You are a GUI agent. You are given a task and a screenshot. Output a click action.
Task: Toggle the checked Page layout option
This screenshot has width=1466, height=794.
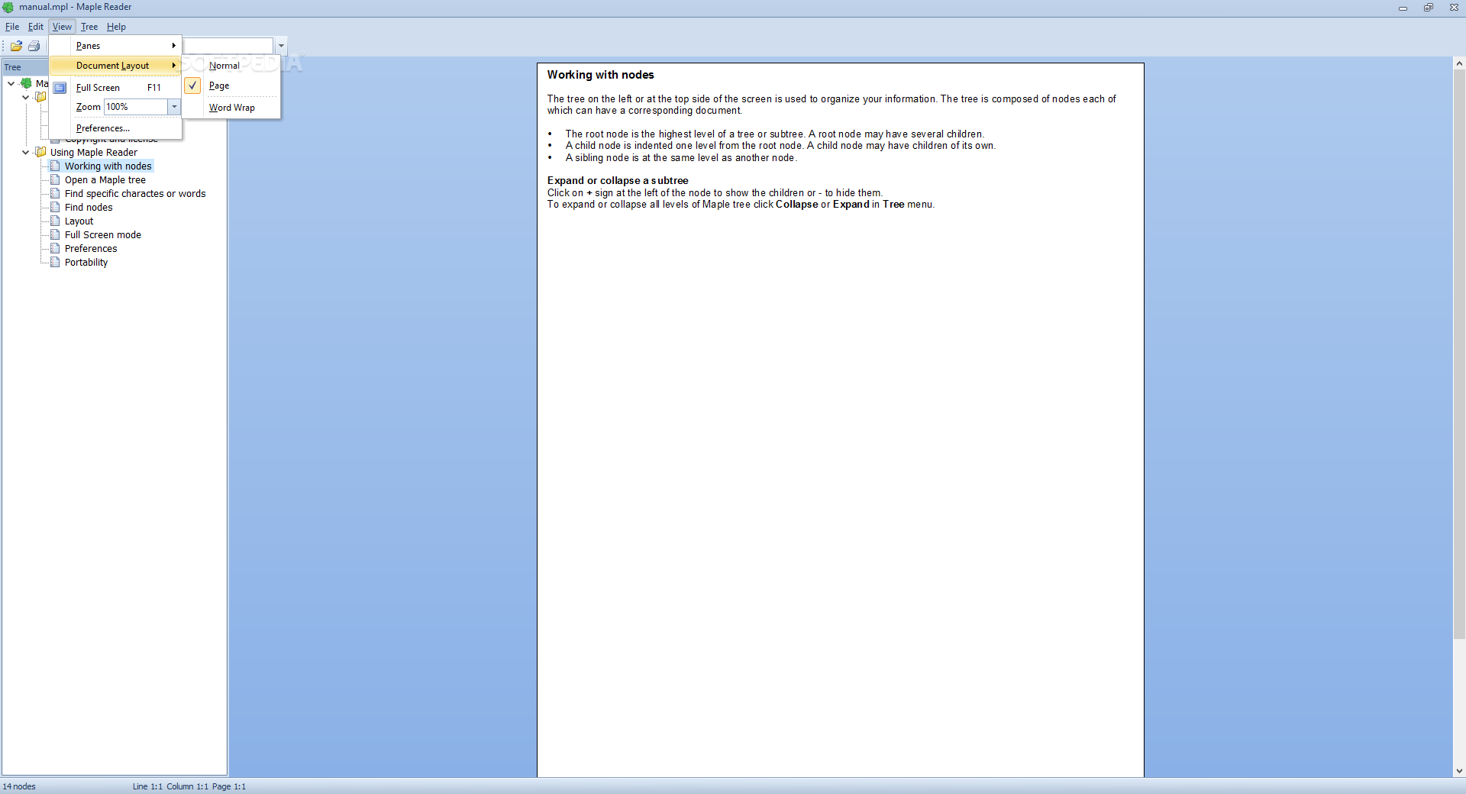[x=232, y=86]
